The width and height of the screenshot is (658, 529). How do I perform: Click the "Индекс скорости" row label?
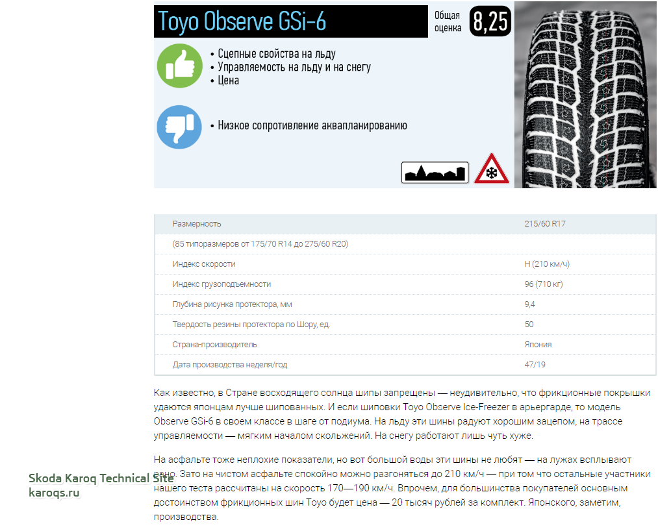(204, 264)
